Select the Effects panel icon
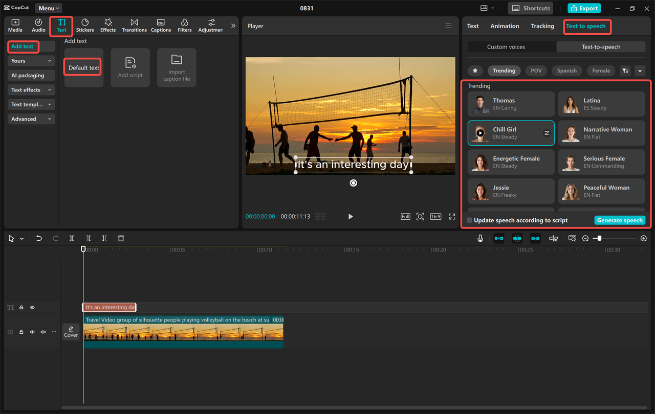655x414 pixels. click(107, 26)
